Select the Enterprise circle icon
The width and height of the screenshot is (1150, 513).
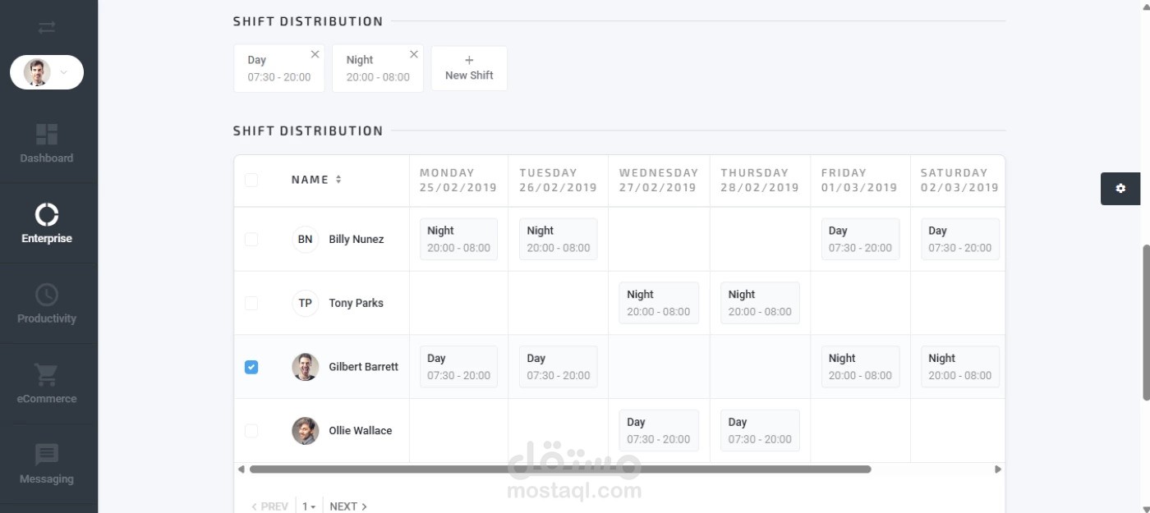pos(47,214)
